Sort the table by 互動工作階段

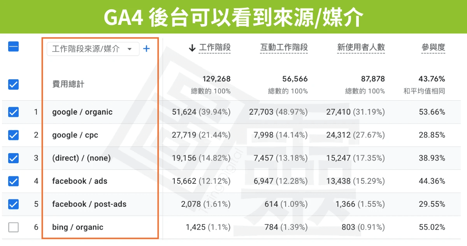click(284, 47)
